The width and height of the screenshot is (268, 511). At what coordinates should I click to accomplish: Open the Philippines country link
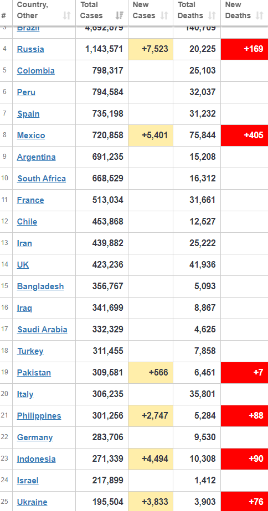(x=39, y=416)
